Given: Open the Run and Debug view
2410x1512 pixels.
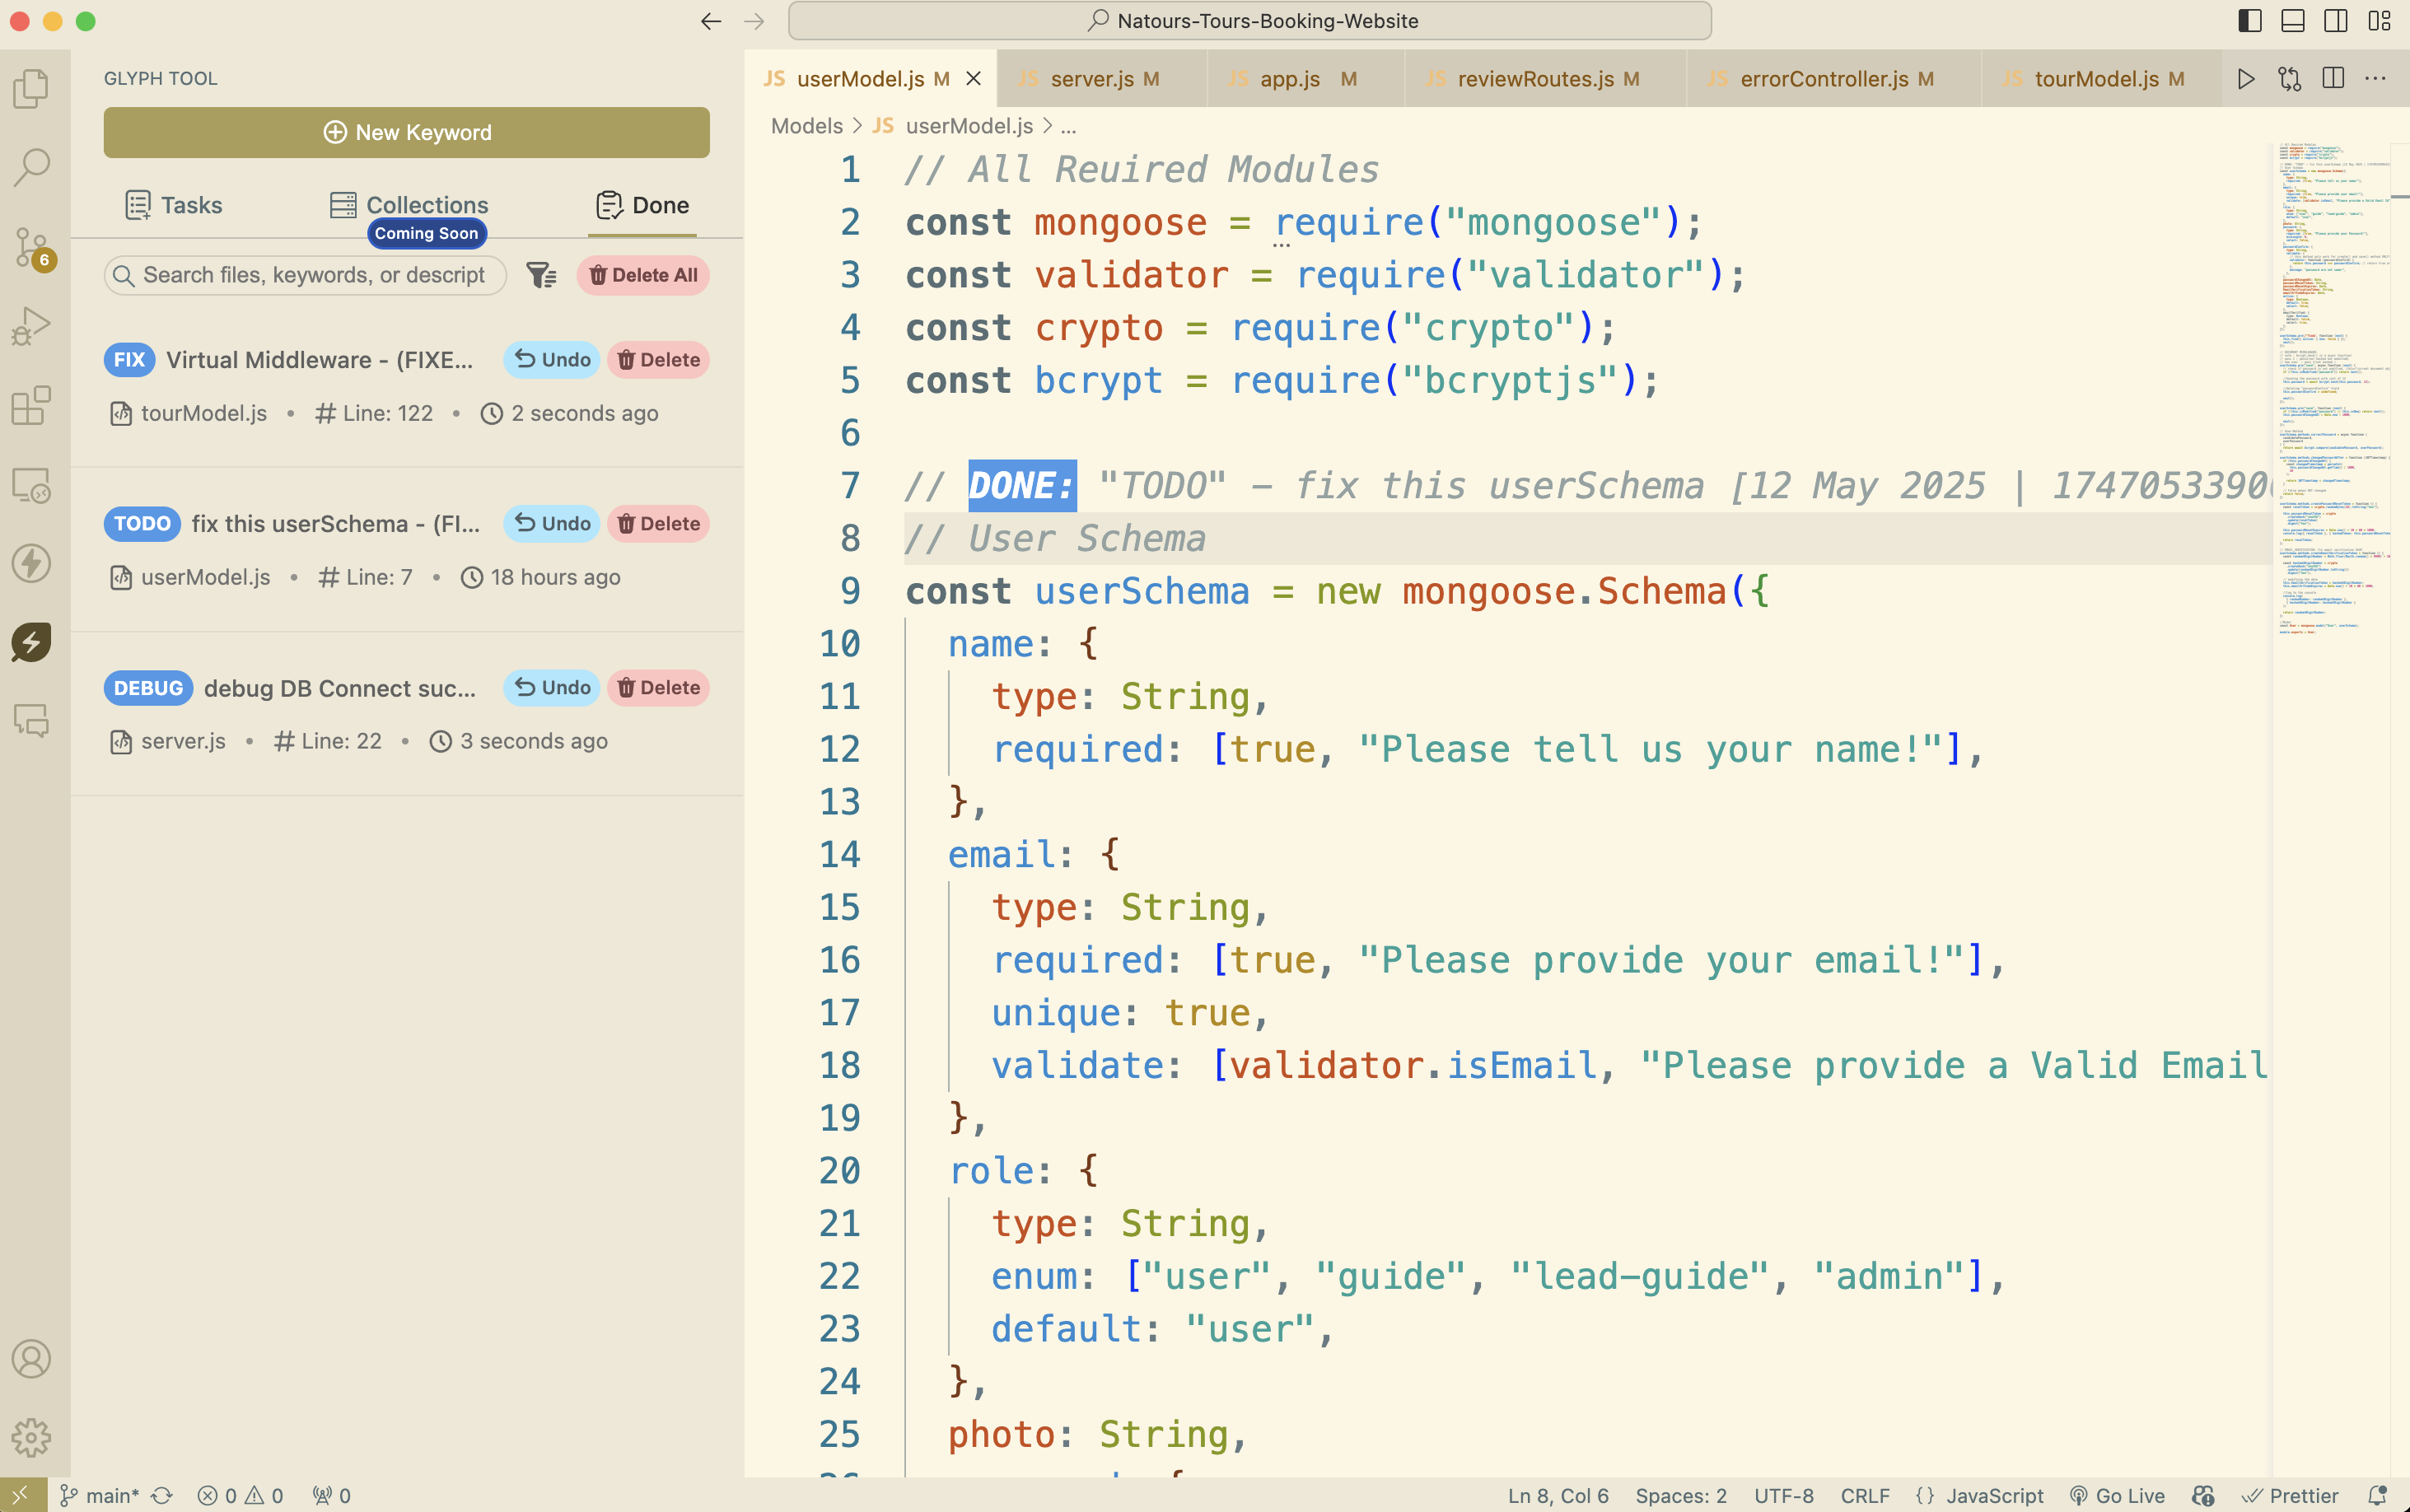Looking at the screenshot, I should [32, 325].
